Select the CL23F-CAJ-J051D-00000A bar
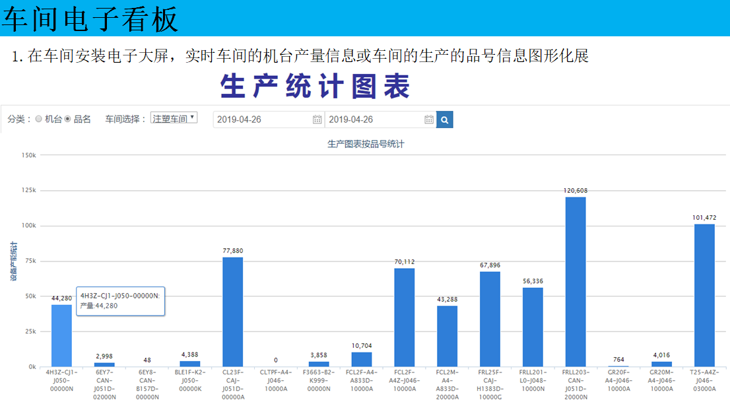The image size is (730, 410). pos(233,312)
